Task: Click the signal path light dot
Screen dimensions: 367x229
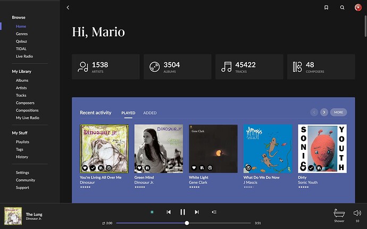Action: point(152,212)
